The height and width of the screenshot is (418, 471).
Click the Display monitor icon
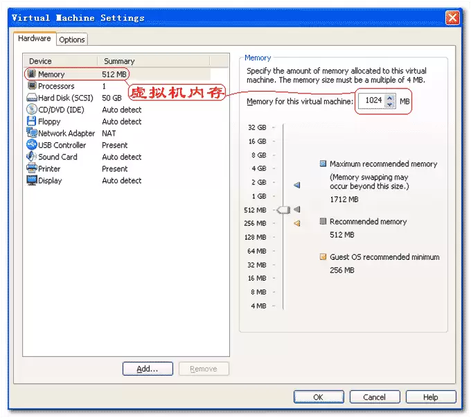(x=32, y=180)
